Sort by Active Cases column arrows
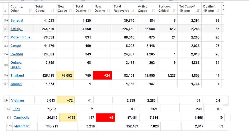The image size is (249, 140). point(153,11)
